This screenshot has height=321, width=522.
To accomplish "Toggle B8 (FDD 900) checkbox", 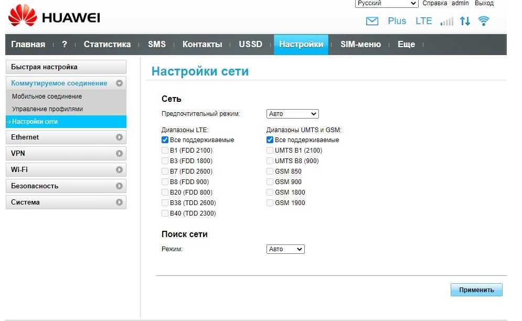I will (x=165, y=182).
